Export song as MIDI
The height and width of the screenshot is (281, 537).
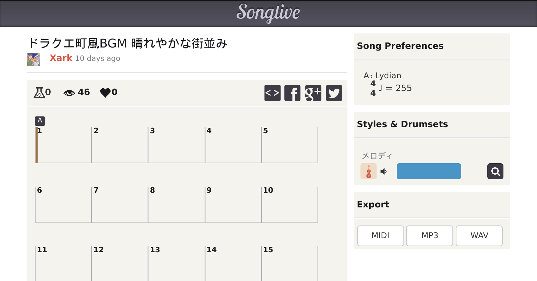pyautogui.click(x=380, y=236)
